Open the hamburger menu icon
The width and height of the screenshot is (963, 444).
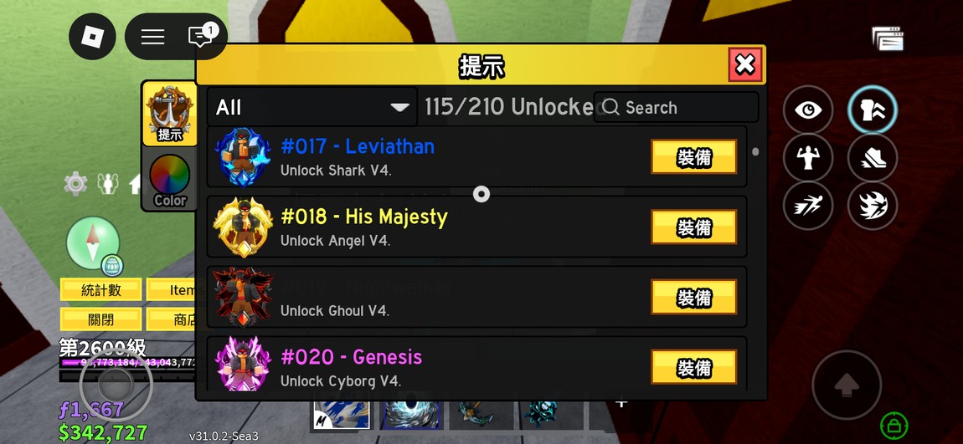pyautogui.click(x=152, y=37)
